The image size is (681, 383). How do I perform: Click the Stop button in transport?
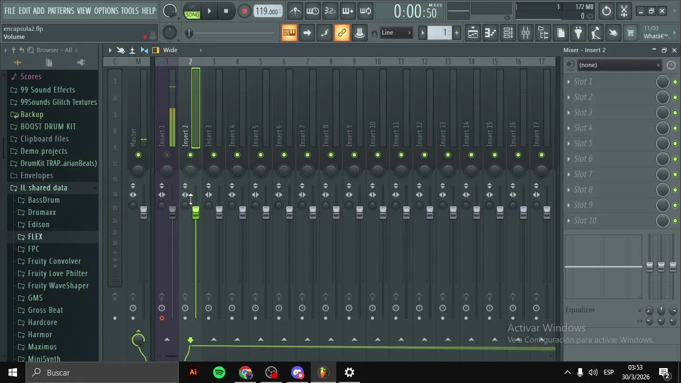tap(226, 11)
